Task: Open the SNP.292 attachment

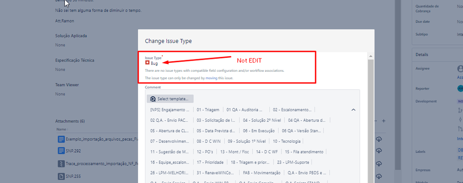Action: click(73, 151)
